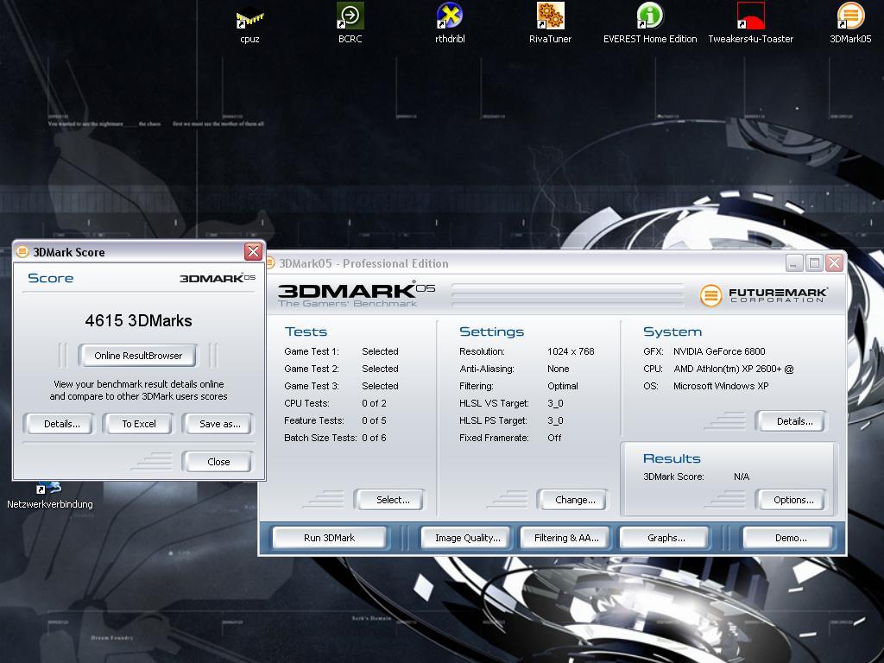Launch the BCRC desktop icon
This screenshot has height=663, width=884.
350,22
